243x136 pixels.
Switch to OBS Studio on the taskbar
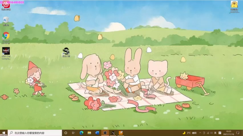coord(105,133)
